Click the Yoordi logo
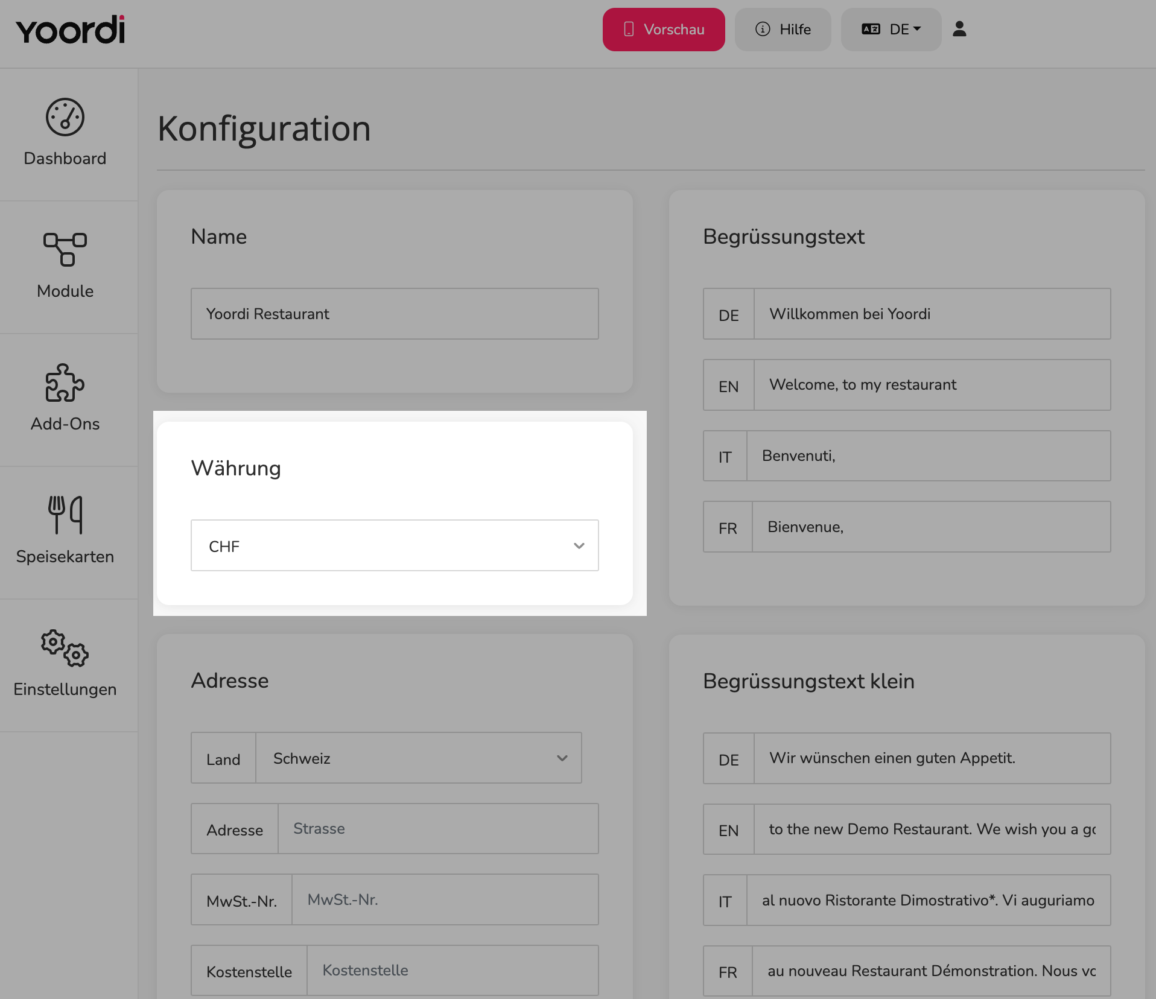Viewport: 1156px width, 999px height. click(71, 30)
